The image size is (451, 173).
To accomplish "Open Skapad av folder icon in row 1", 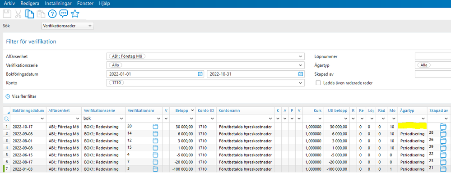I will tap(443, 126).
